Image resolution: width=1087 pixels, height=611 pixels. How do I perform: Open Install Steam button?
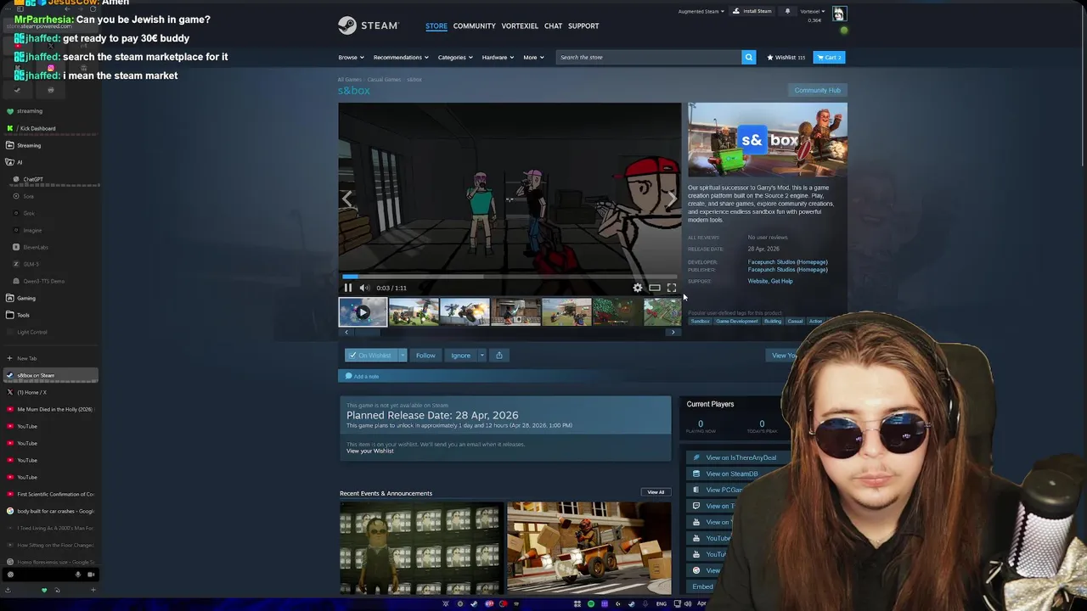coord(753,11)
